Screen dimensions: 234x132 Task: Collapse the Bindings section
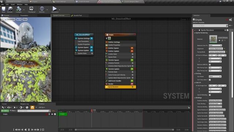tap(195, 98)
